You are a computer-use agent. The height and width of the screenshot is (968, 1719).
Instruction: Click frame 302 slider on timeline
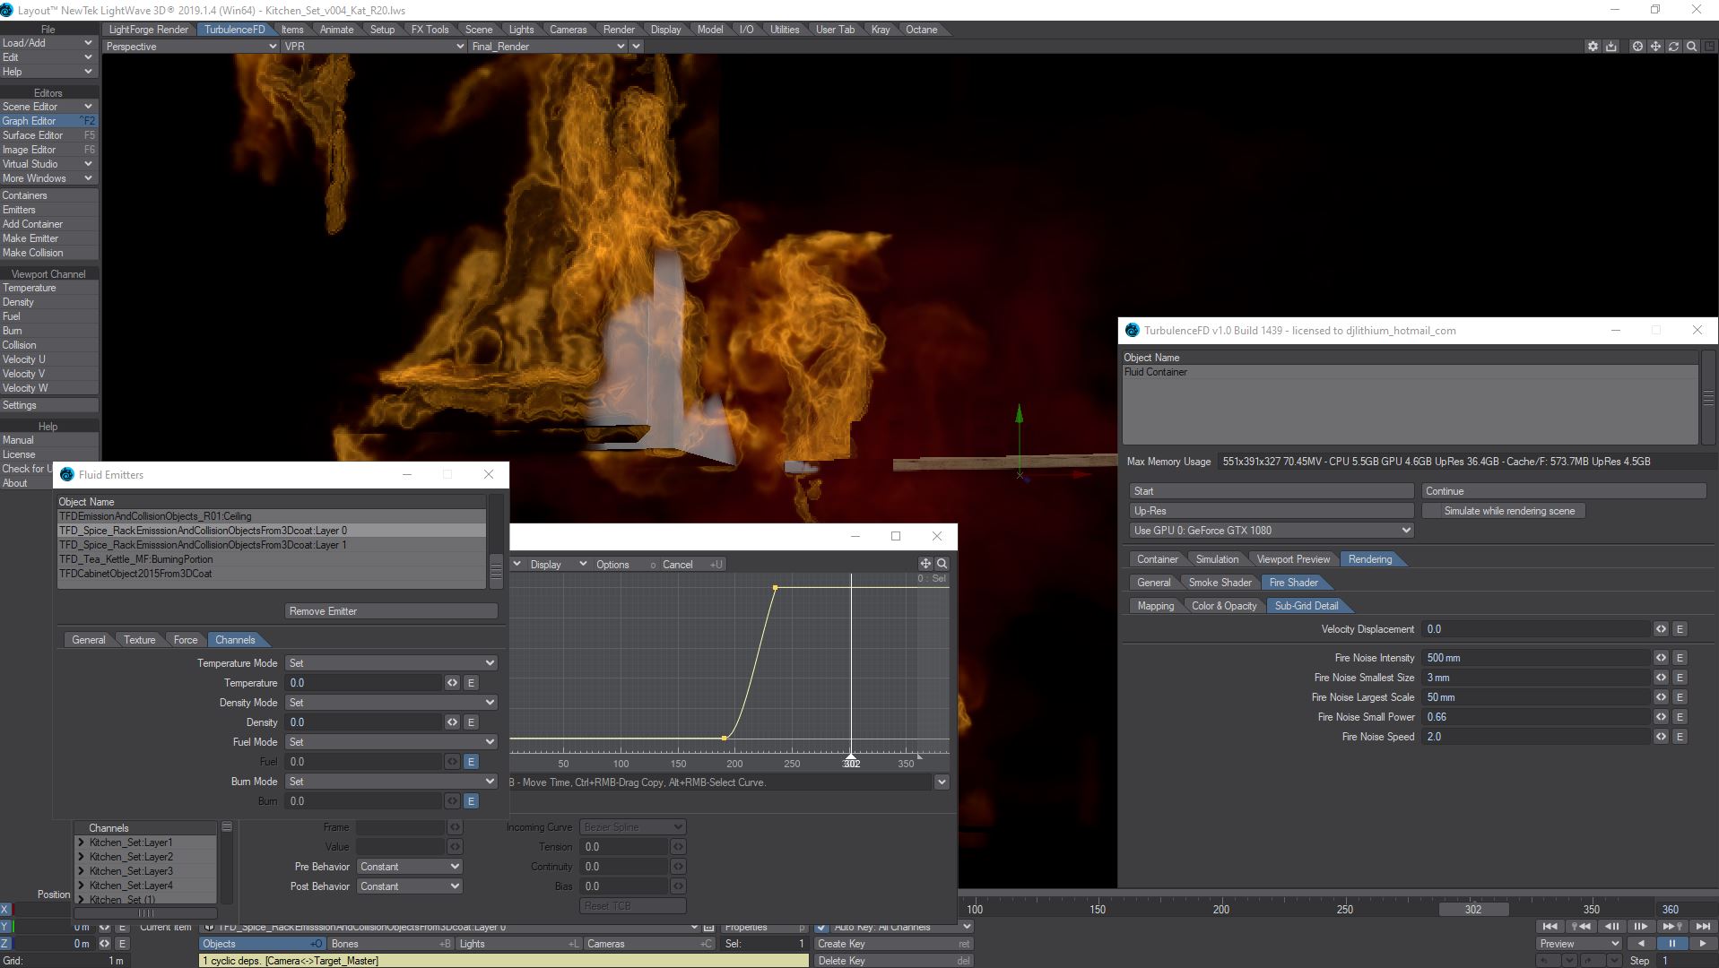(1472, 909)
